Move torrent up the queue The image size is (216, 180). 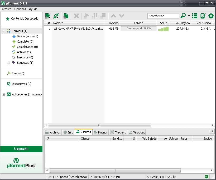click(113, 16)
